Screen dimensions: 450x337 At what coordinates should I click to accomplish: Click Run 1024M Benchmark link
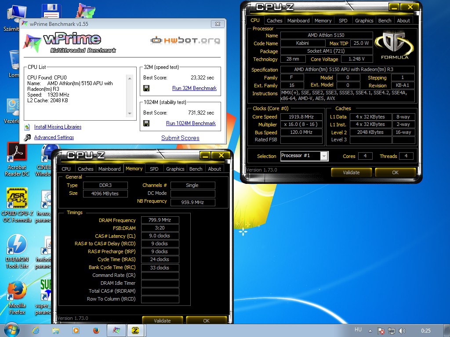(x=191, y=123)
